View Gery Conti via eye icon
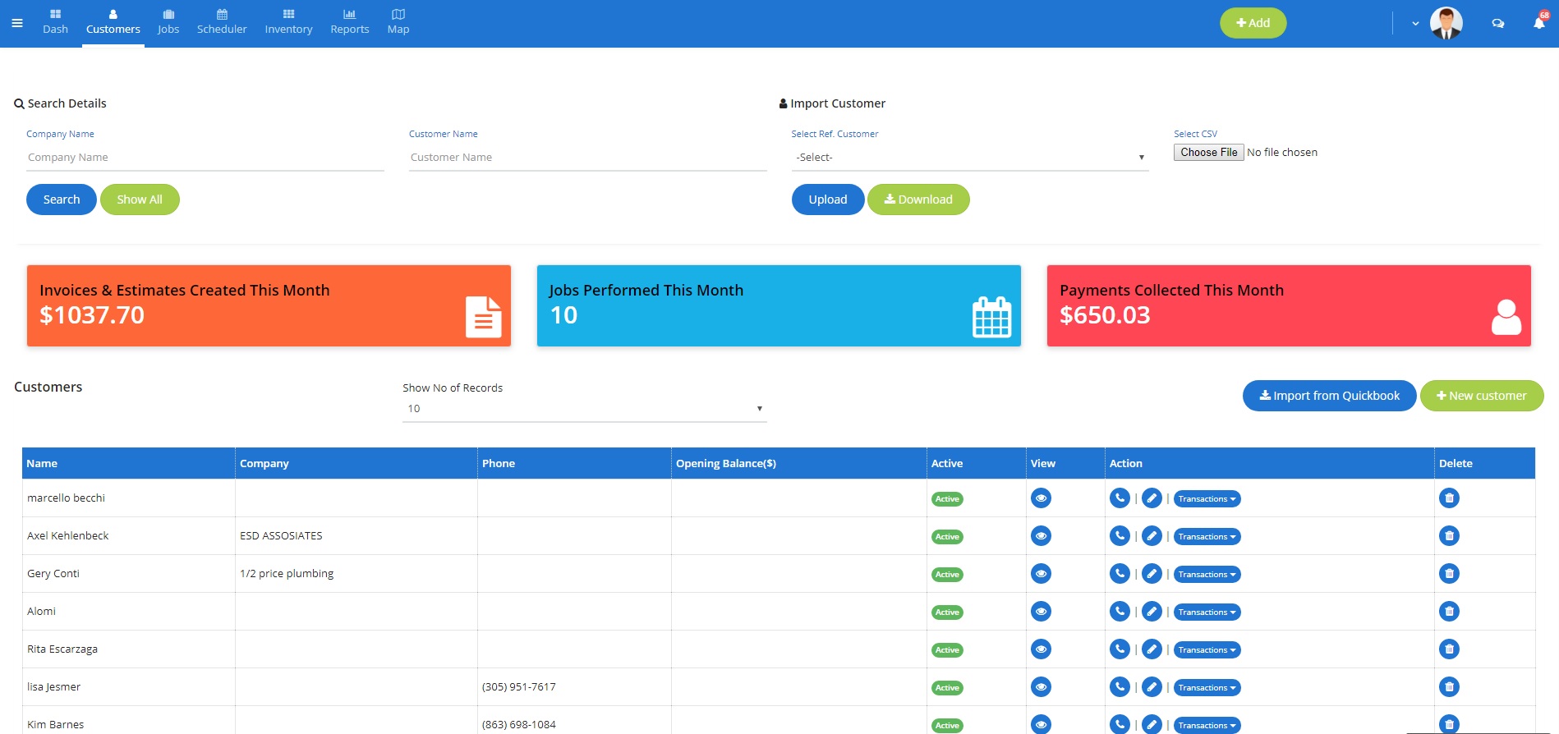1559x734 pixels. (x=1041, y=574)
